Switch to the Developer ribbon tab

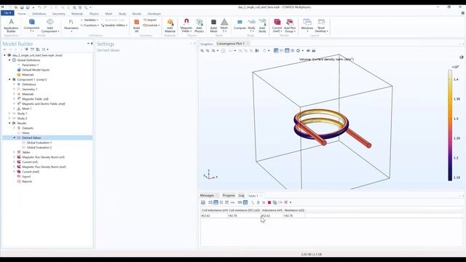[154, 14]
